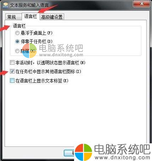The width and height of the screenshot is (152, 161).
Task: Switch to the 常规 tab
Action: click(12, 17)
